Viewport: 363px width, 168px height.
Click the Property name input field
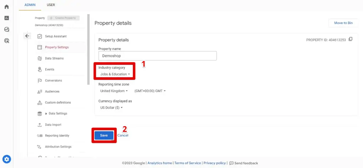(157, 56)
